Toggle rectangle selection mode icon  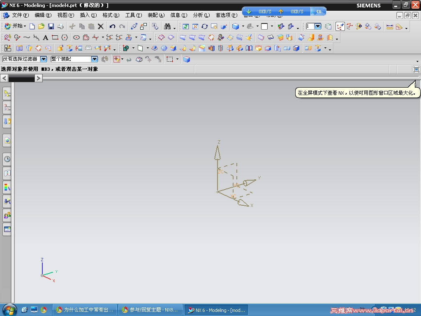click(170, 59)
